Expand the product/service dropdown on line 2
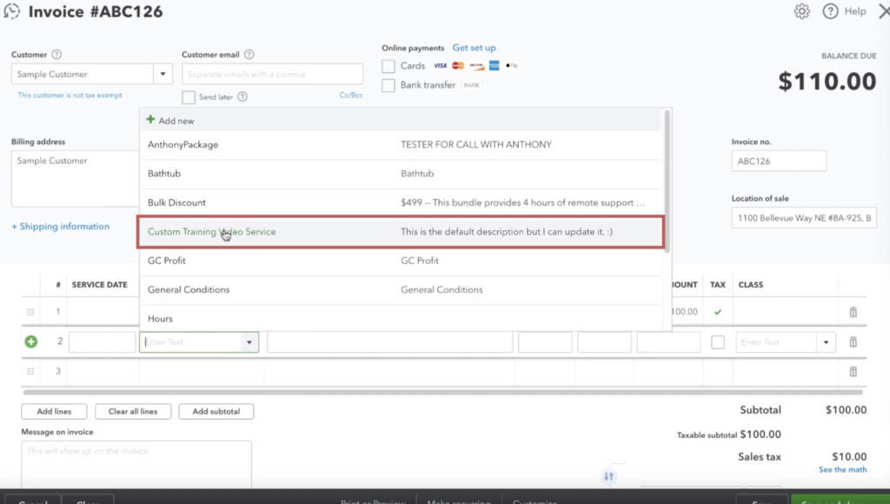This screenshot has height=504, width=890. 250,342
